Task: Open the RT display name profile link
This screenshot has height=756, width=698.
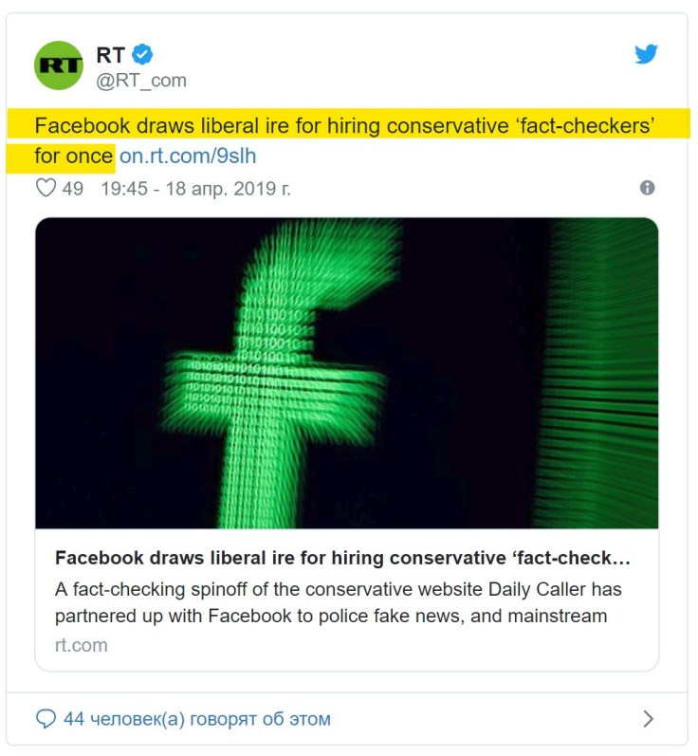Action: click(x=110, y=55)
